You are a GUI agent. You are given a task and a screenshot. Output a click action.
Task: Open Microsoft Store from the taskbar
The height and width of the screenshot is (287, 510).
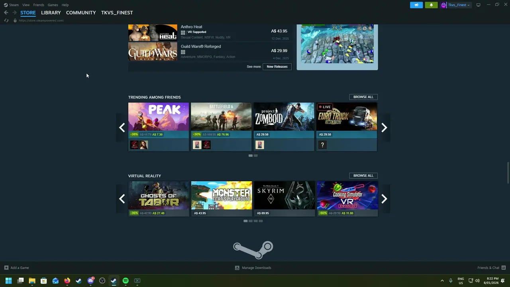44,281
